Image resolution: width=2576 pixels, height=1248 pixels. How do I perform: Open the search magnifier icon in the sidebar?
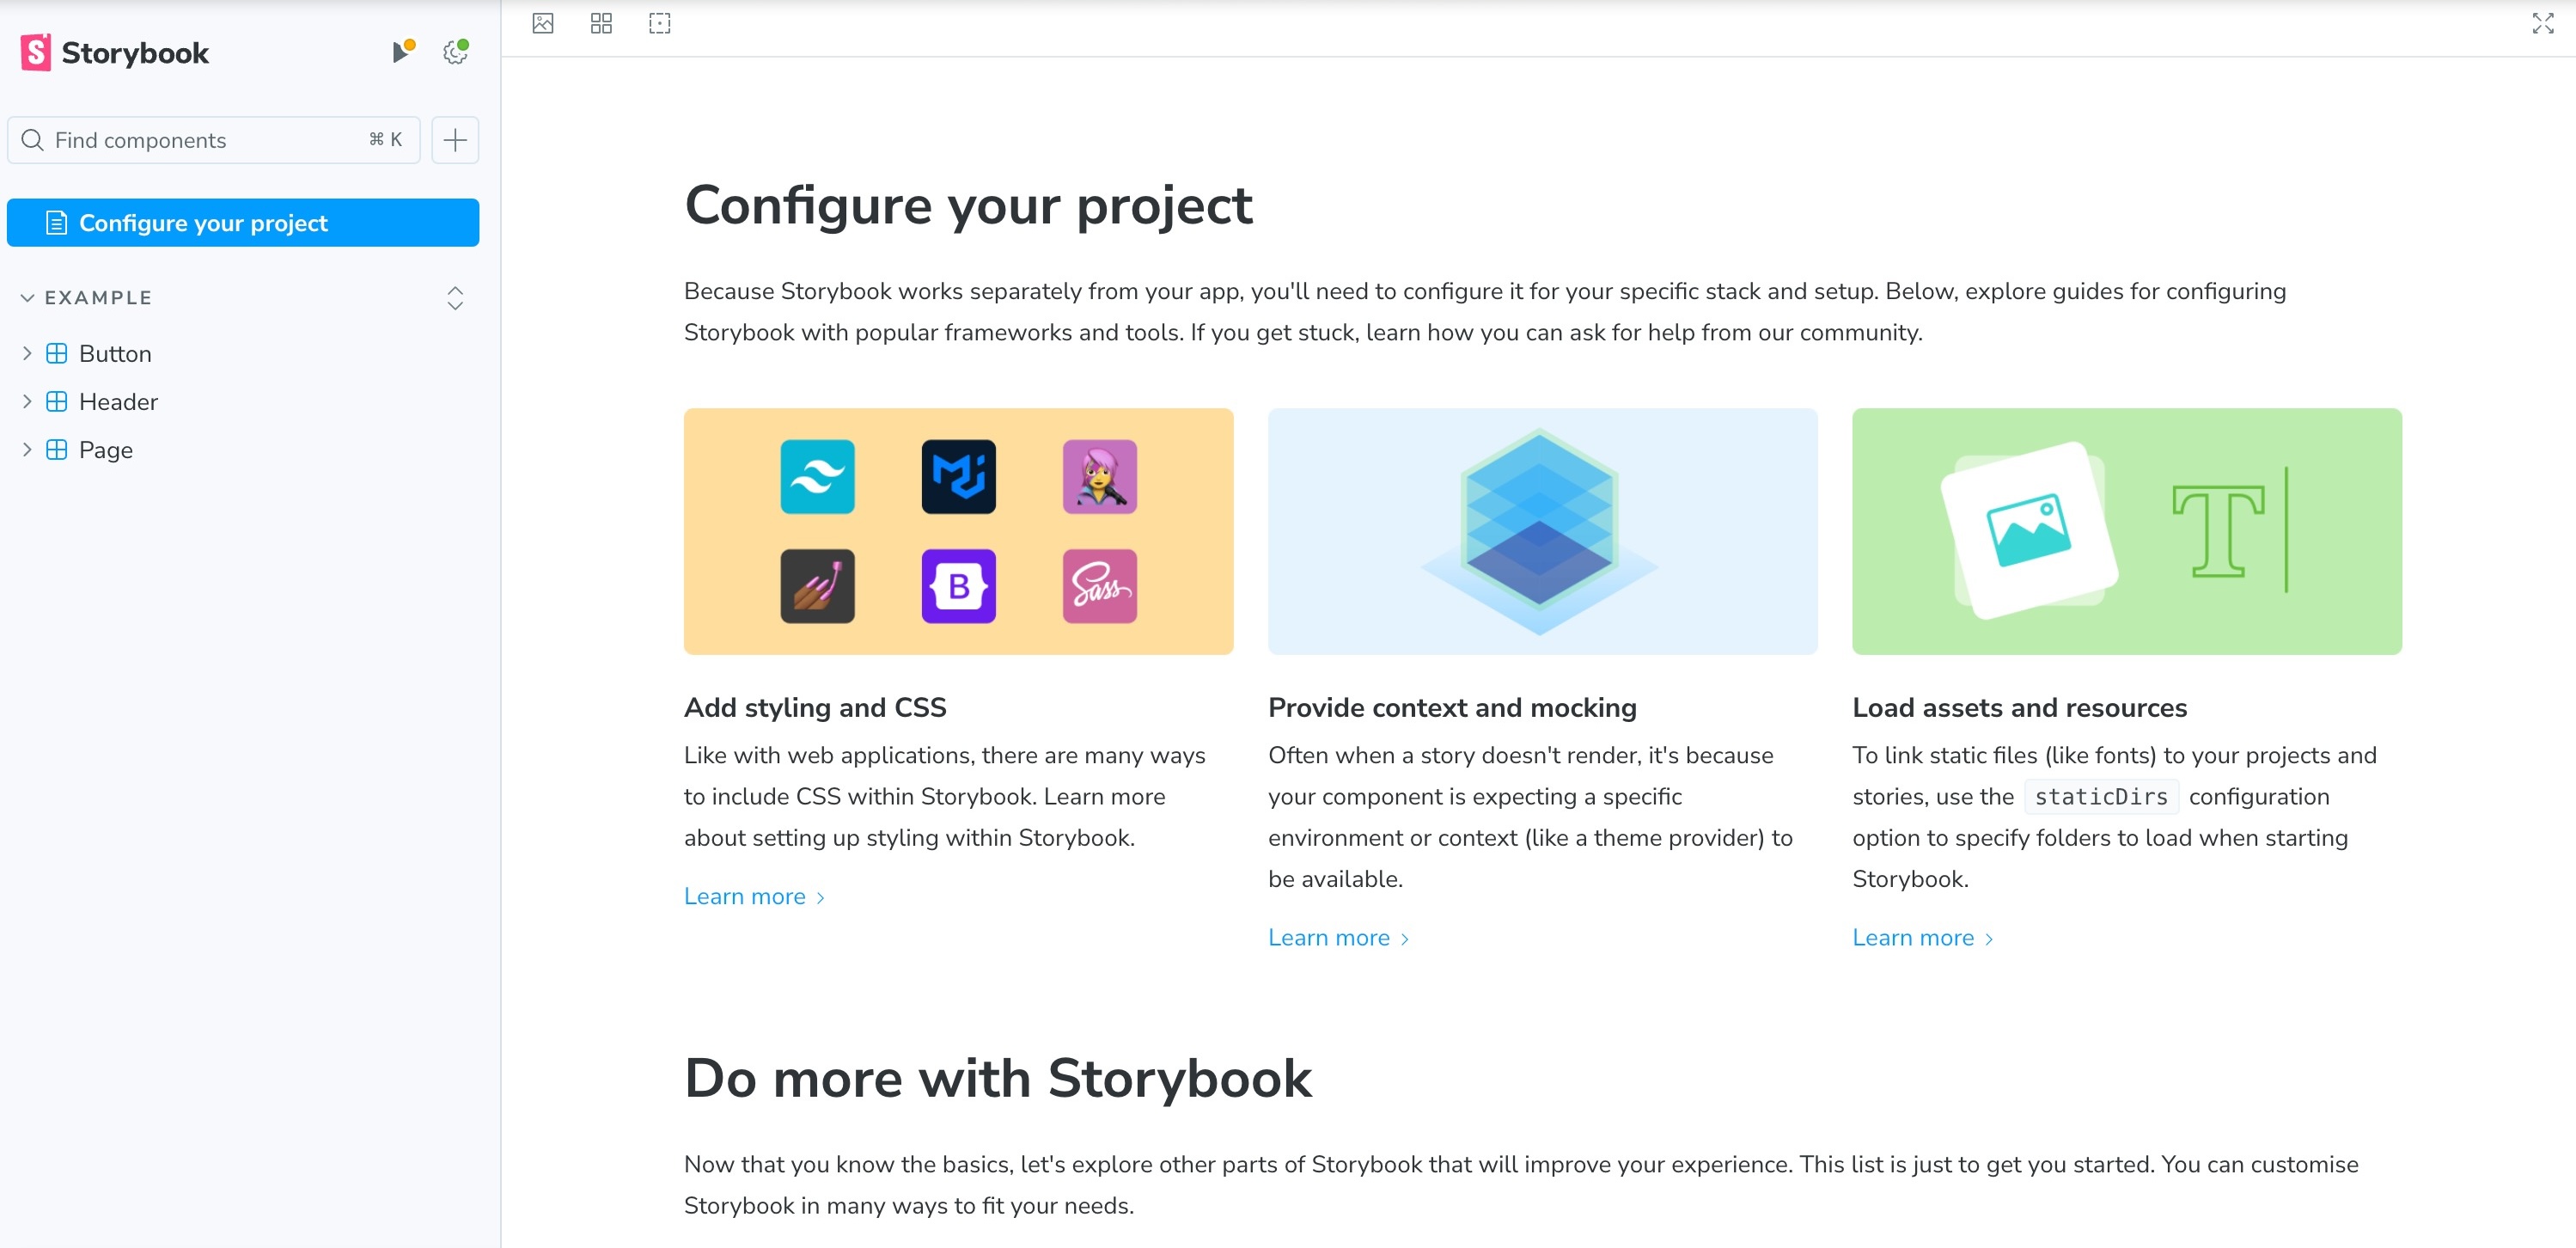click(31, 140)
